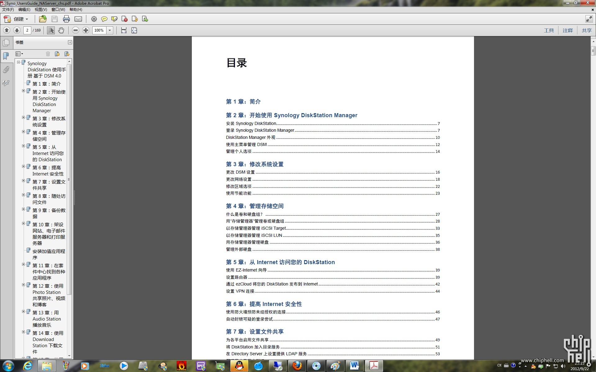Open the gear settings toolbar icon
Viewport: 596px width, 372px height.
(94, 19)
